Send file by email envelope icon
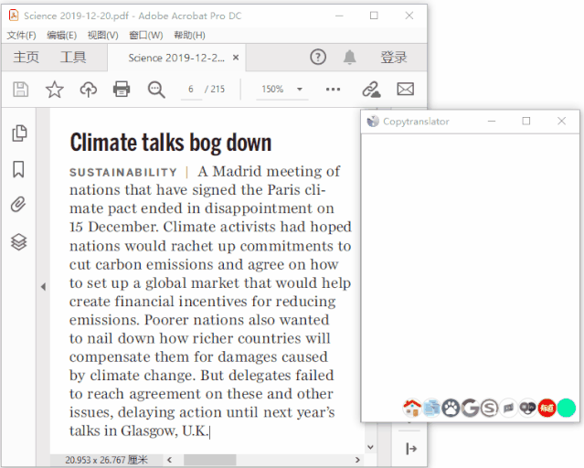 405,90
